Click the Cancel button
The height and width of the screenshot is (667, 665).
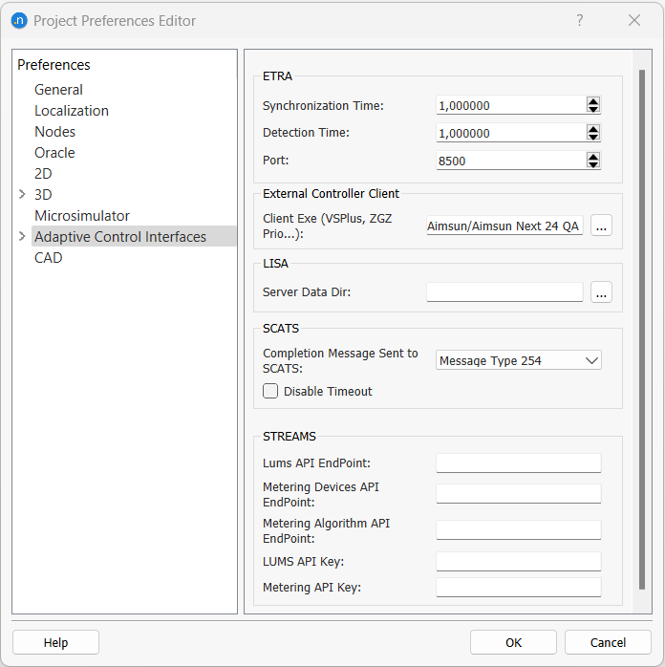[x=608, y=642]
